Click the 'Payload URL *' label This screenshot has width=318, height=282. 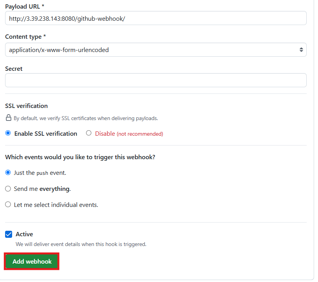pos(25,7)
